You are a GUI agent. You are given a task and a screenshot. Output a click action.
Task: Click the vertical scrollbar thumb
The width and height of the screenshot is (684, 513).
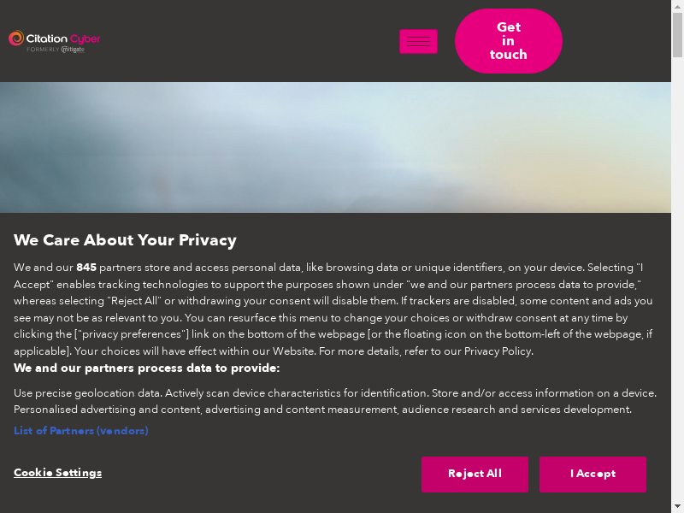pyautogui.click(x=677, y=32)
